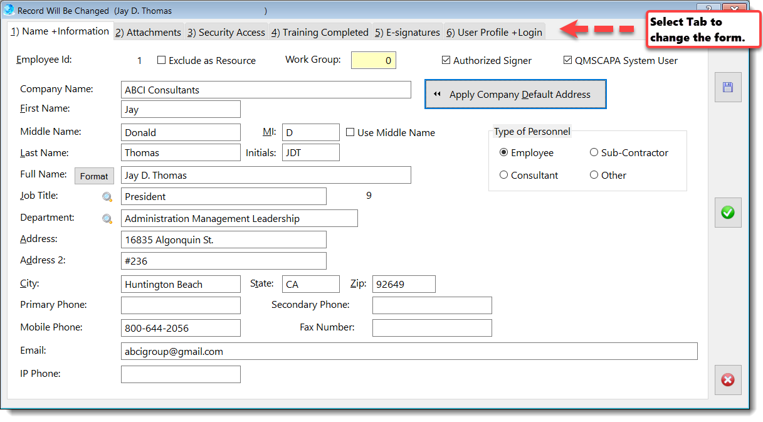Select the Sub-Contractor radio button
The height and width of the screenshot is (422, 763).
coord(594,153)
